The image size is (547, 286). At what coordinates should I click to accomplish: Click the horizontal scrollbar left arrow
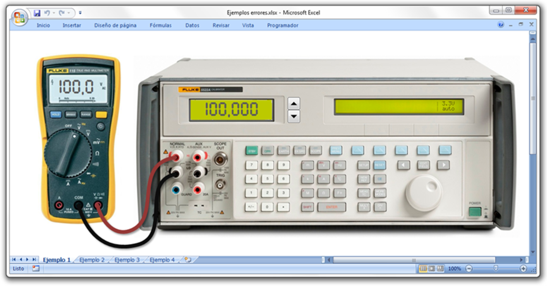click(329, 260)
